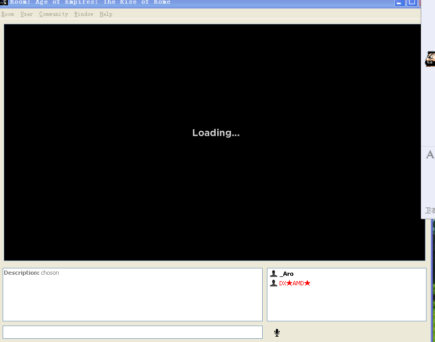The image size is (435, 342).
Task: Toggle the microphone voice chat icon
Action: pos(276,332)
